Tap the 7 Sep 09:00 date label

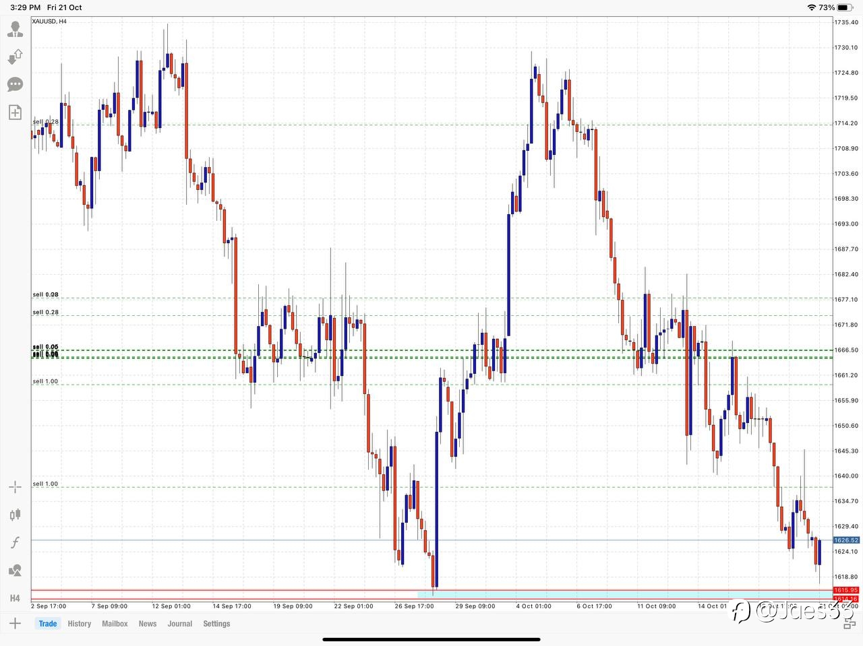click(x=109, y=606)
